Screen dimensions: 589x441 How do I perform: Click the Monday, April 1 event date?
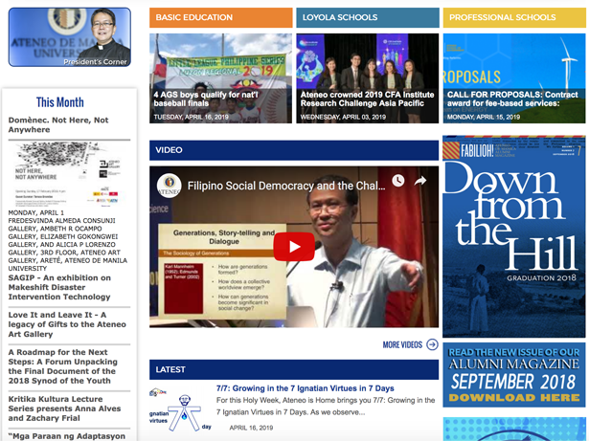pos(36,212)
